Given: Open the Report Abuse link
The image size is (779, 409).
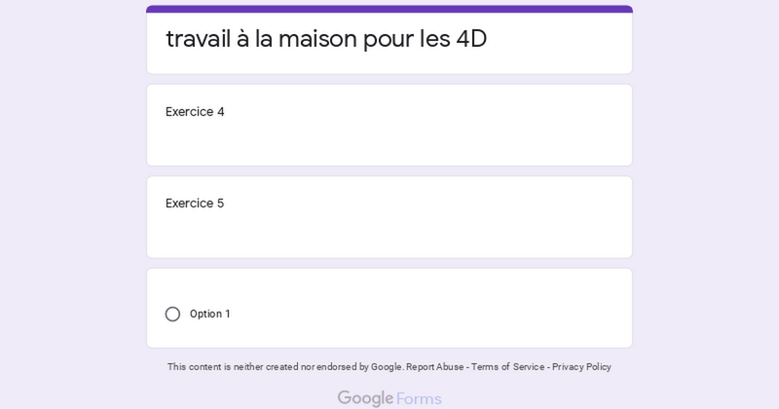Looking at the screenshot, I should (434, 367).
